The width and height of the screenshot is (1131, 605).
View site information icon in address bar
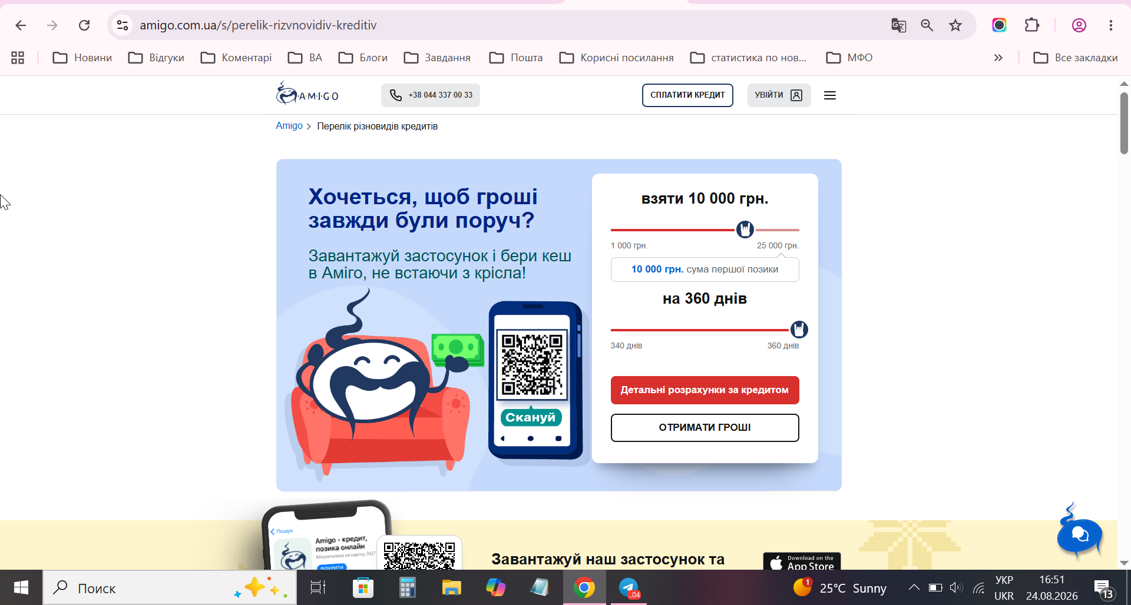(123, 25)
